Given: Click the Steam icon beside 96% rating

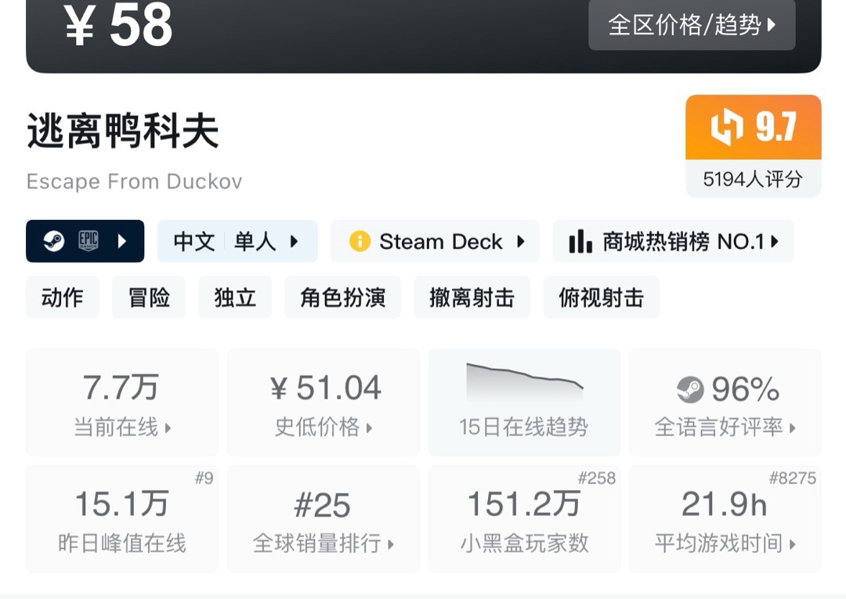Looking at the screenshot, I should coord(690,389).
